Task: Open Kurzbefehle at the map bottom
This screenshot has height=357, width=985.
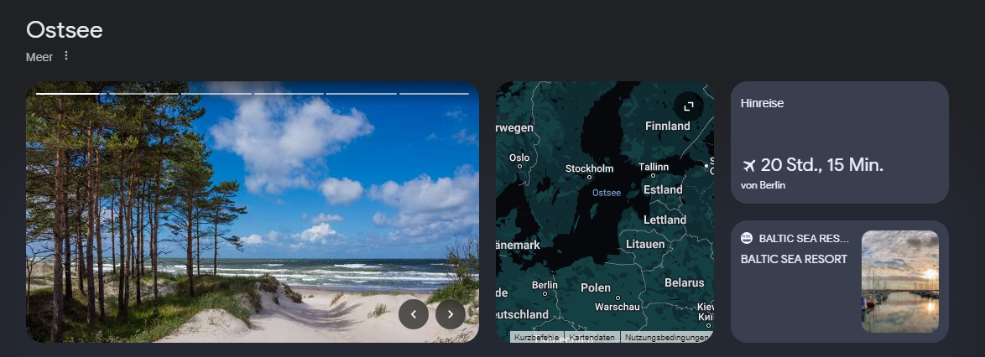Action: pyautogui.click(x=537, y=337)
